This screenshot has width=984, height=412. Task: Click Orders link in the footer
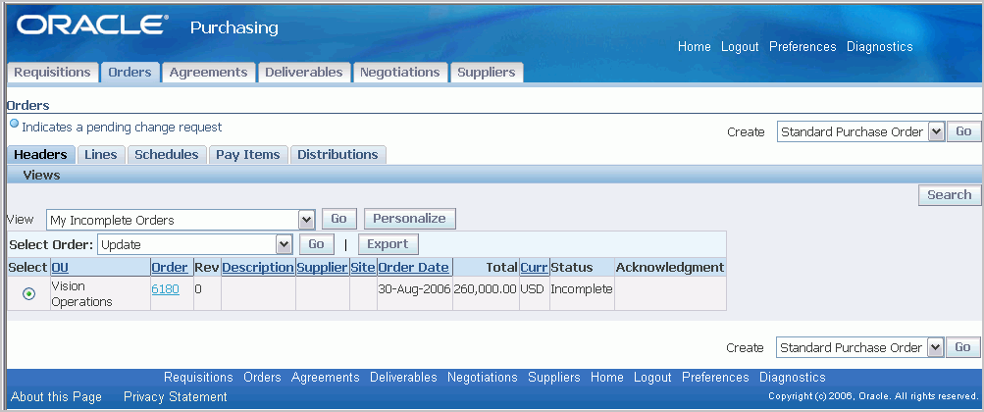(262, 378)
